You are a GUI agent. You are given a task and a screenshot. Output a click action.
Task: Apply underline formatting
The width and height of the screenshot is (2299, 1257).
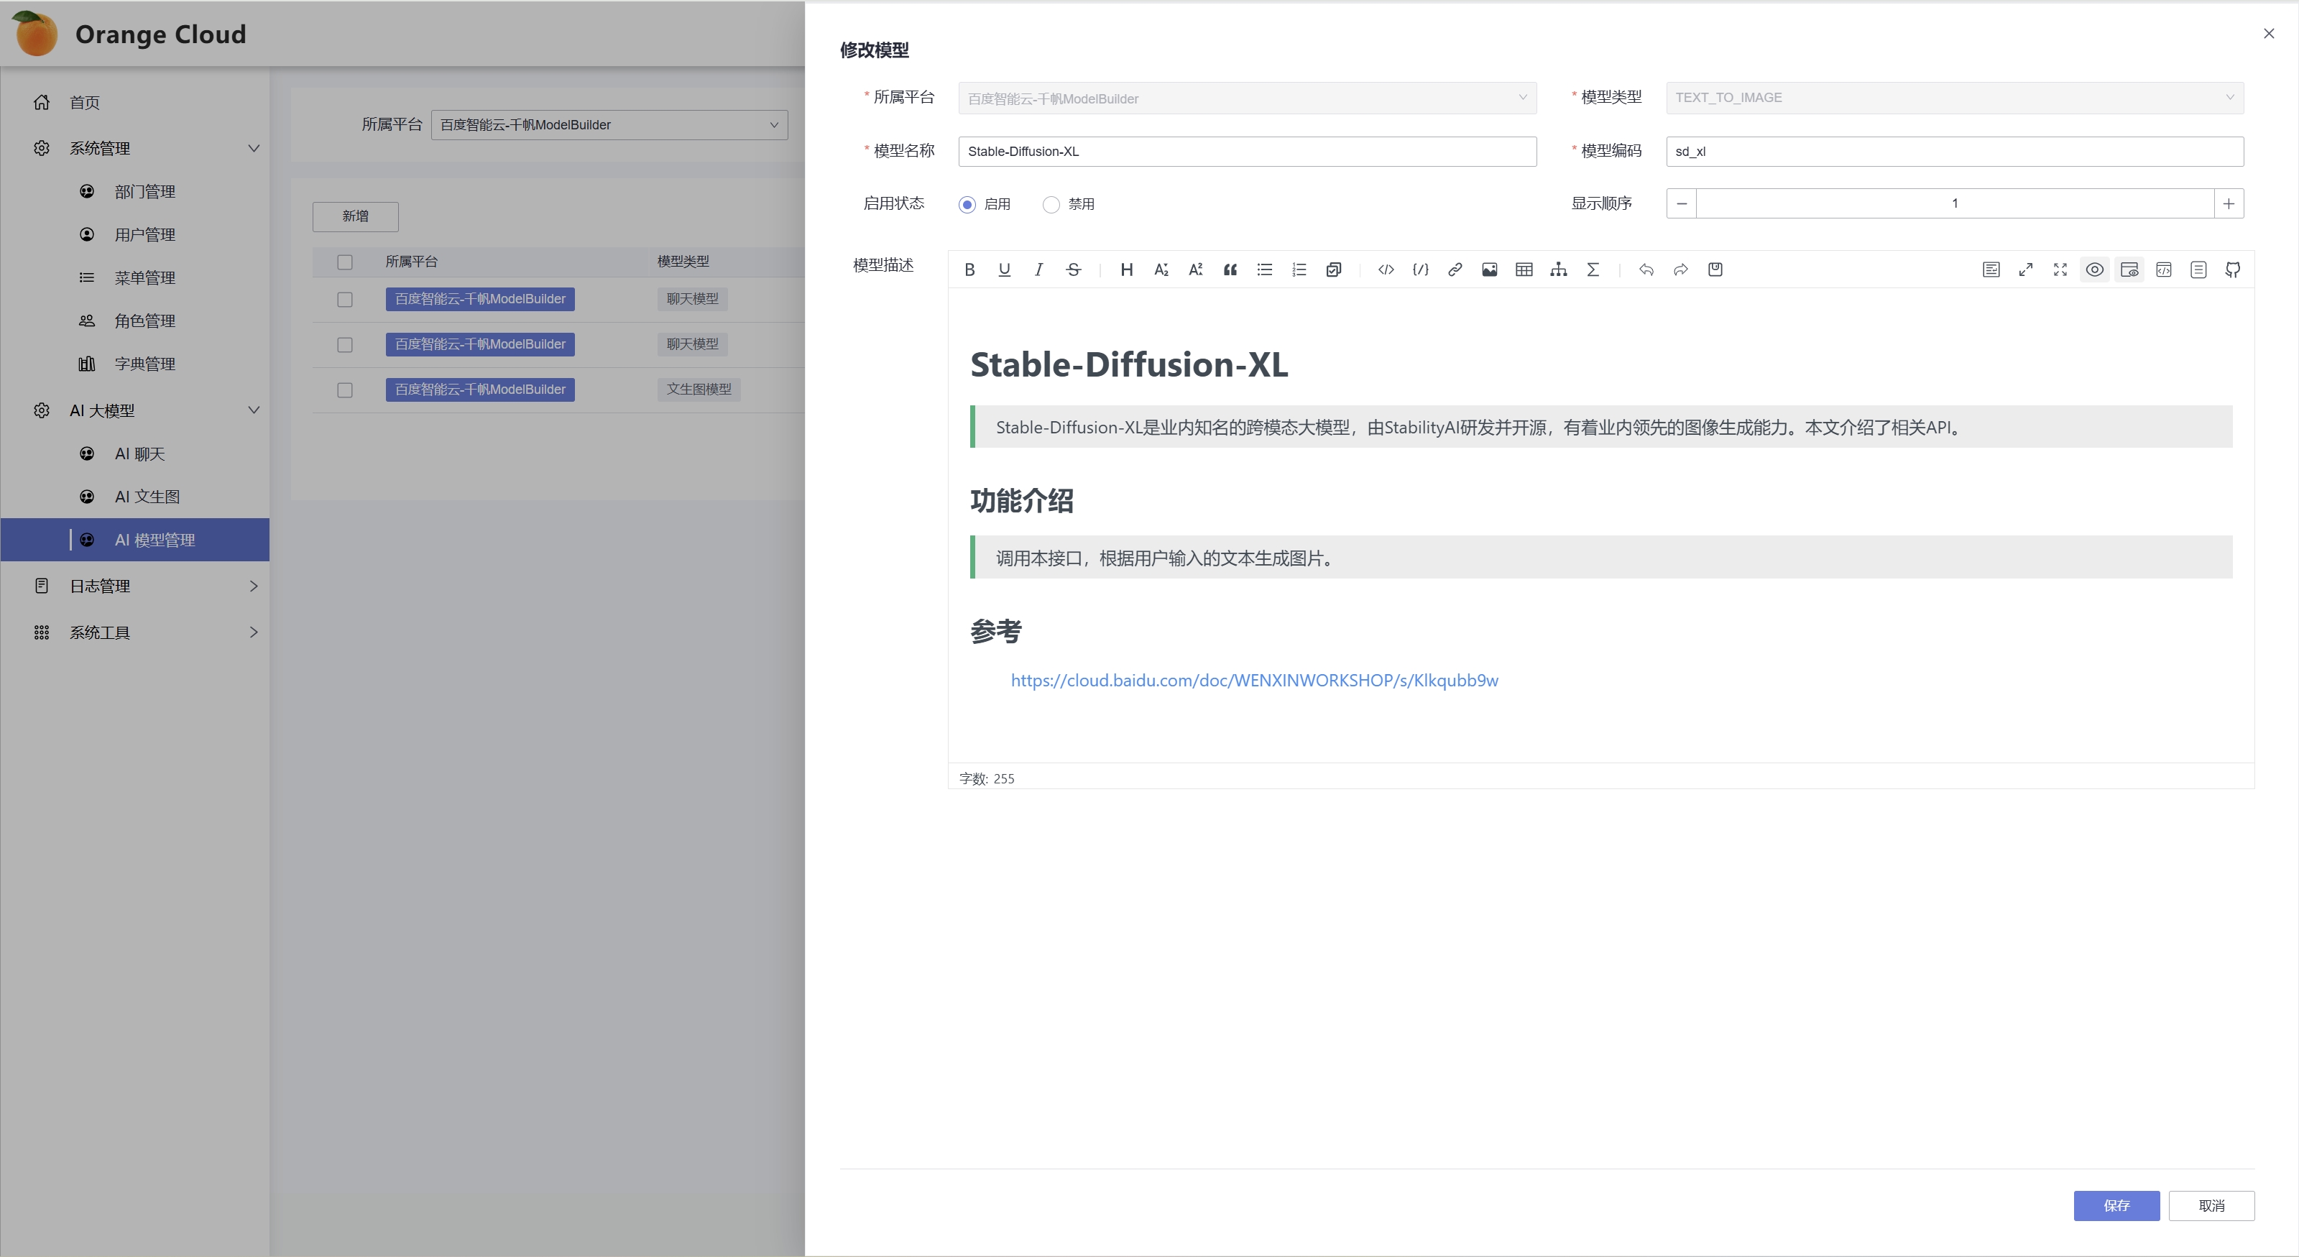point(1004,270)
